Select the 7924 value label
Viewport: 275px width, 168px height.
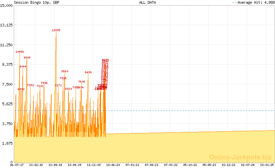(63, 78)
